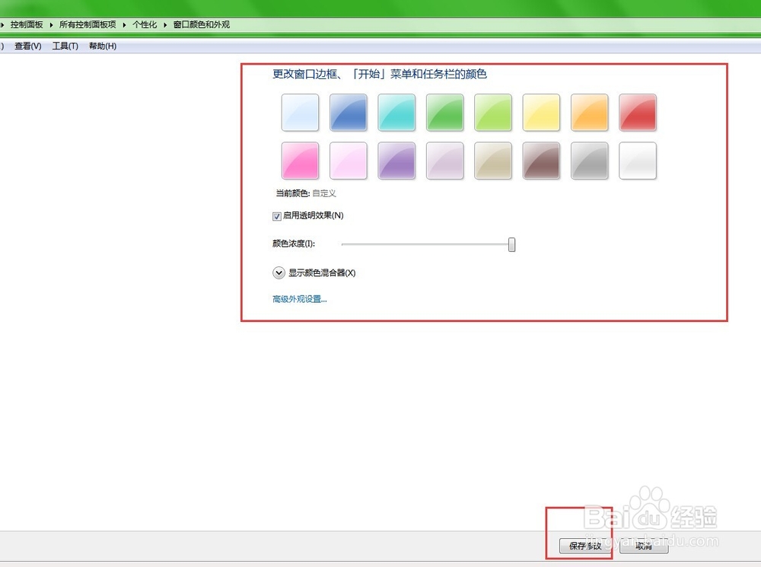Select the beige Taupe color swatch
The width and height of the screenshot is (761, 567).
click(493, 161)
